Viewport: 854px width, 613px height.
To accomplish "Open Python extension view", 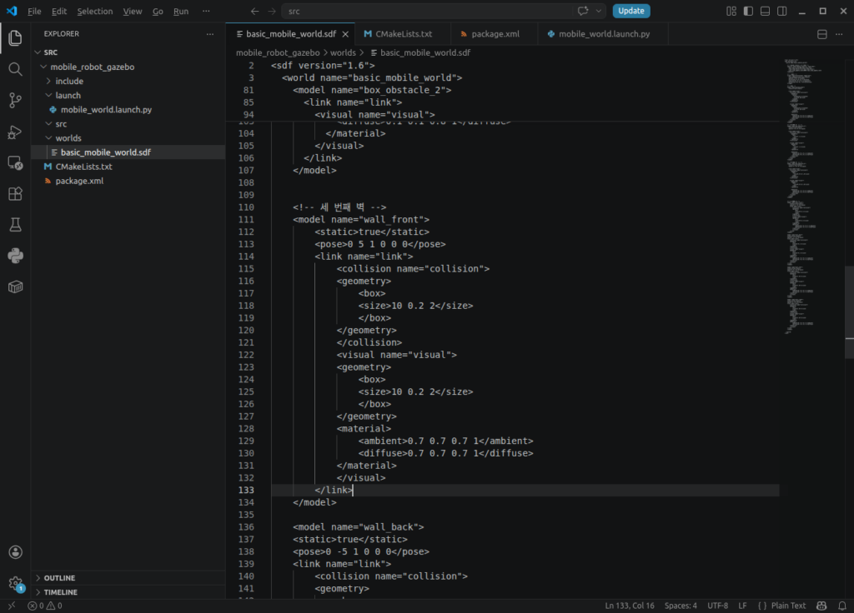I will 15,256.
